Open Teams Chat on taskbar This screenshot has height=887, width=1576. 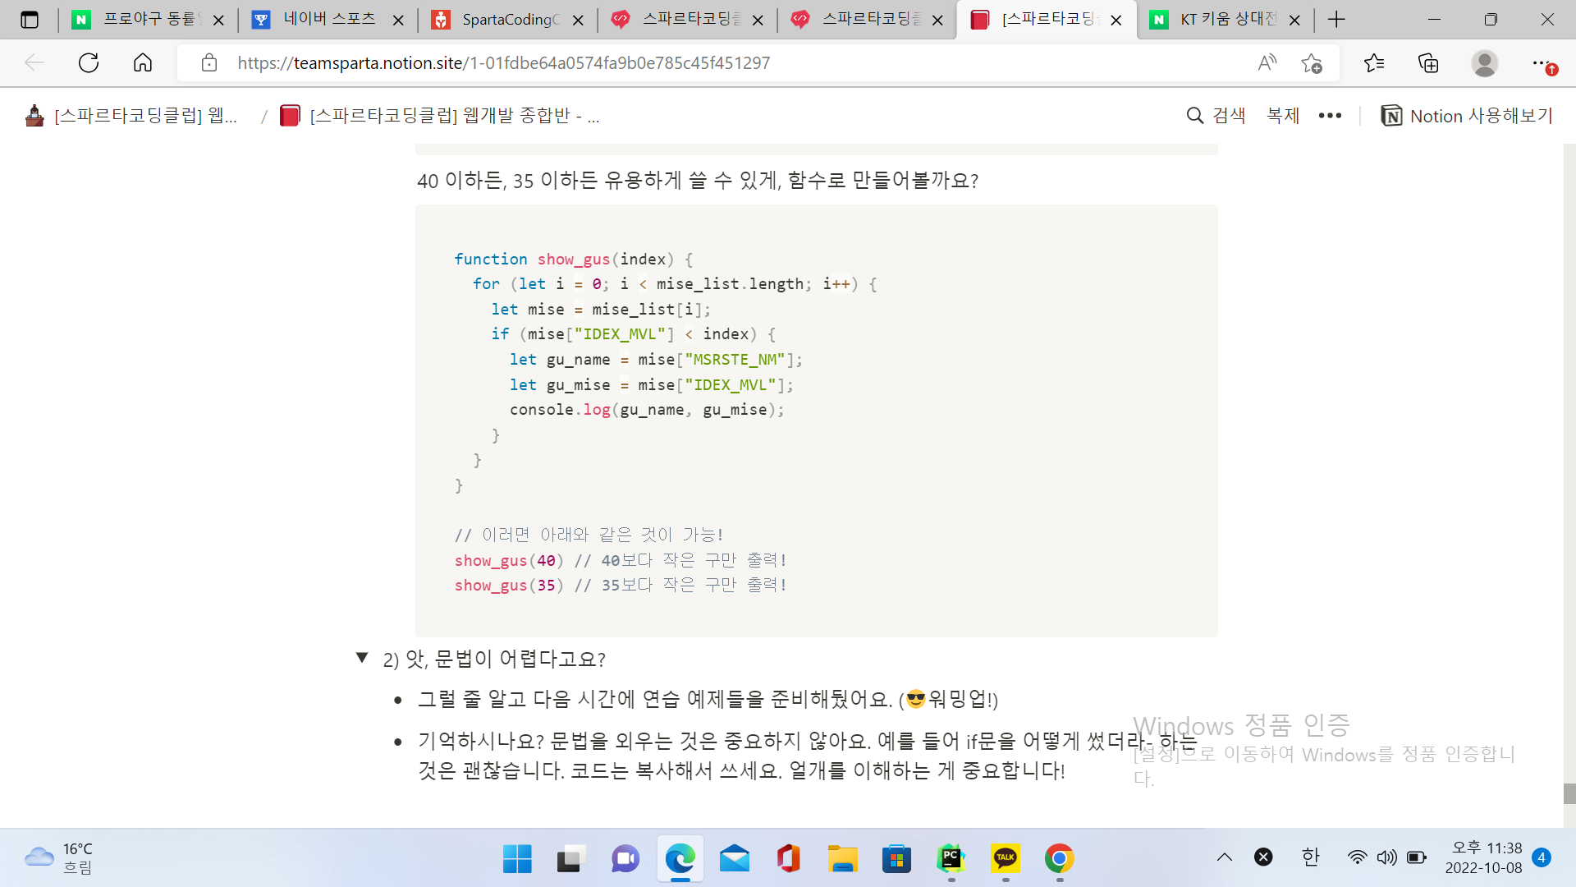point(625,858)
